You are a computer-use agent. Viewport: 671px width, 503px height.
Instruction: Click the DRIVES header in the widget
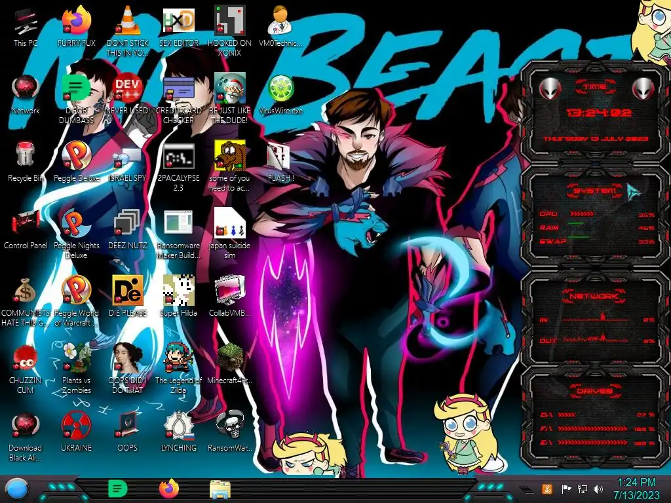[x=594, y=391]
